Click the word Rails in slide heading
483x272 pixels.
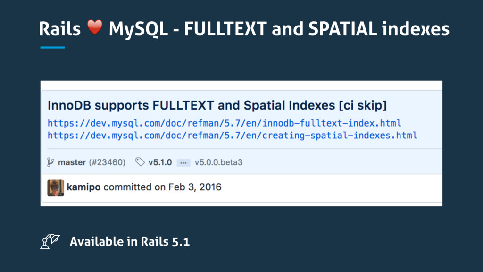pyautogui.click(x=60, y=30)
